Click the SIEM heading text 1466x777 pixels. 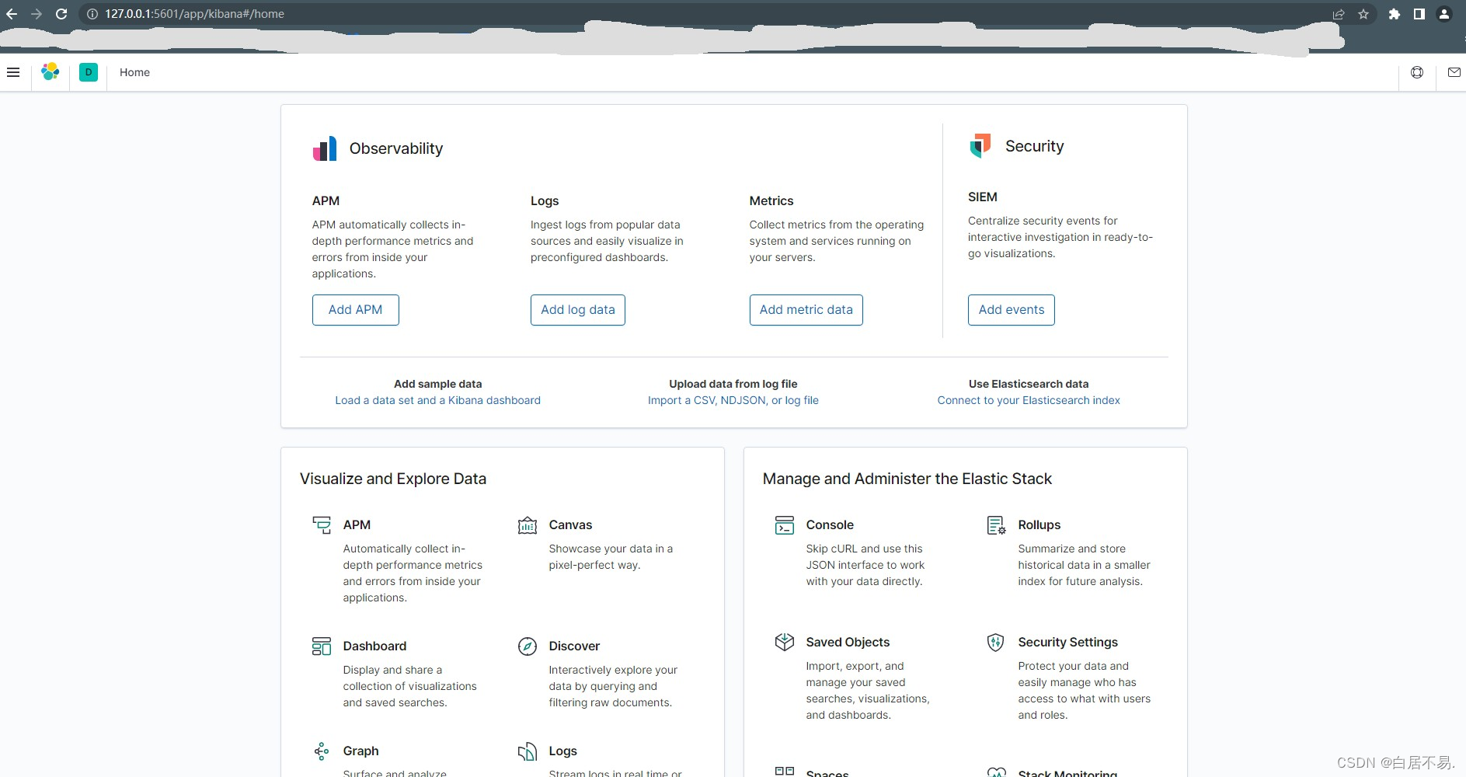coord(983,197)
